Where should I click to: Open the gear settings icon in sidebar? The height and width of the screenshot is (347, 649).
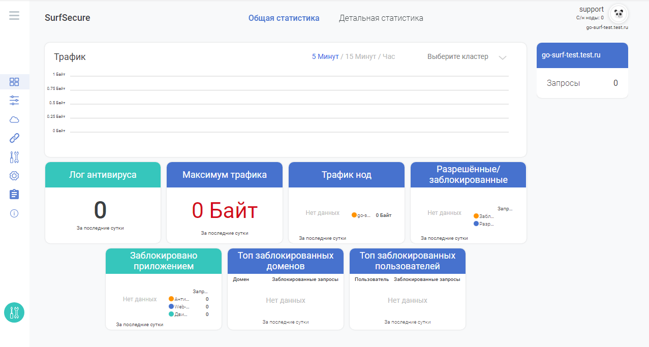(x=14, y=176)
